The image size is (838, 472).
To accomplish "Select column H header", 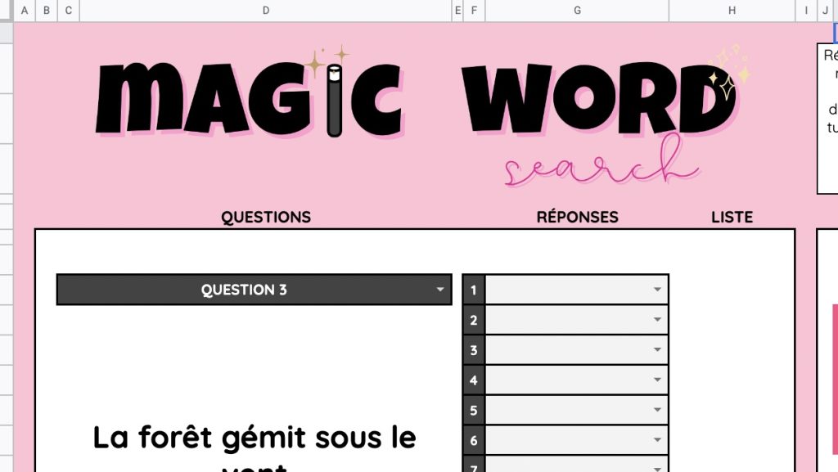I will tap(732, 11).
